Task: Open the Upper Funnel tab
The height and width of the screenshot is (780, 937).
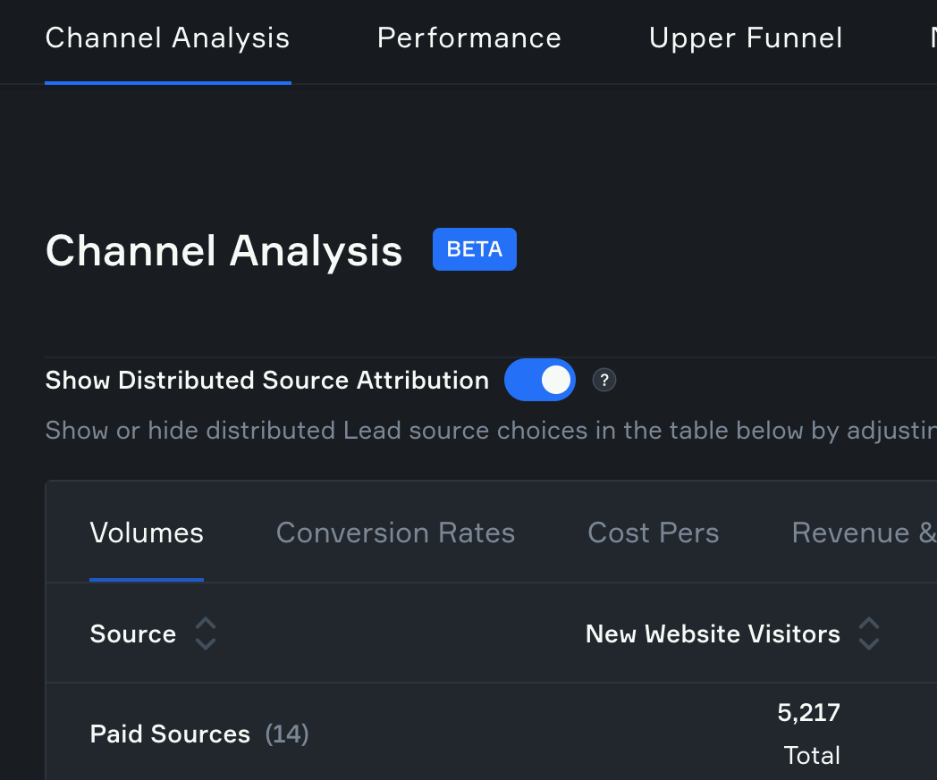Action: pyautogui.click(x=746, y=38)
